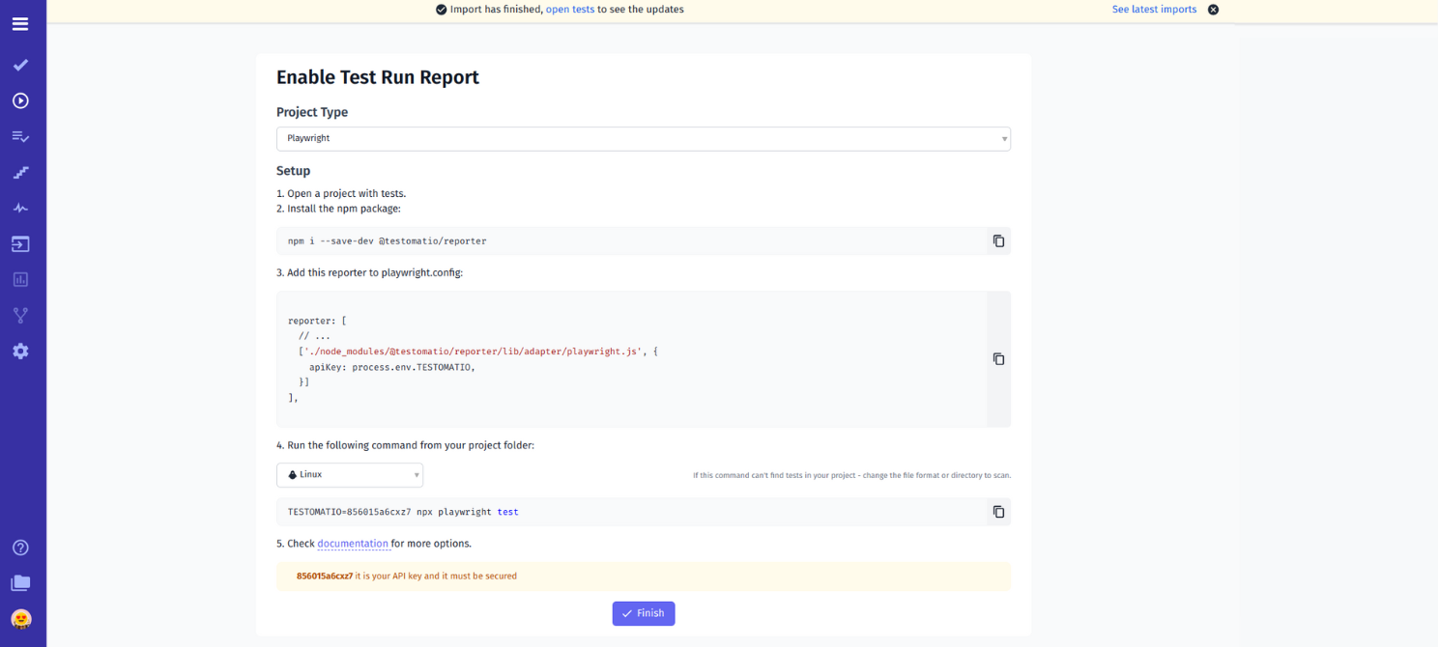Viewport: 1438px width, 647px height.
Task: Open the help question-mark icon
Action: click(20, 548)
